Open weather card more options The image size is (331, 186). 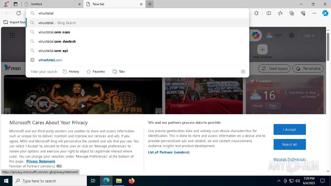pos(315,81)
